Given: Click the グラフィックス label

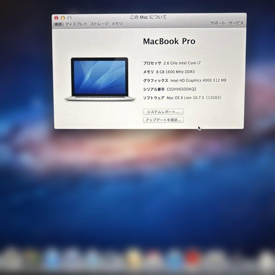Looking at the screenshot, I should 156,81.
